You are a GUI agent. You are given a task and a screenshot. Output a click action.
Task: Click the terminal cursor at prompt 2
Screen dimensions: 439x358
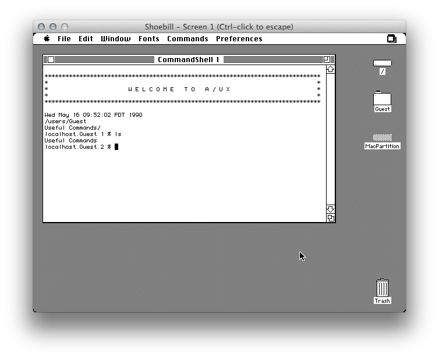pos(116,146)
